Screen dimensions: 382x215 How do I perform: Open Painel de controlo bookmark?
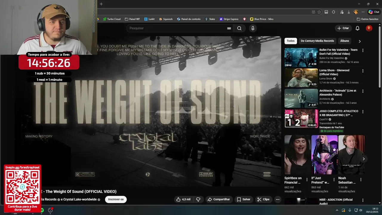point(189,19)
